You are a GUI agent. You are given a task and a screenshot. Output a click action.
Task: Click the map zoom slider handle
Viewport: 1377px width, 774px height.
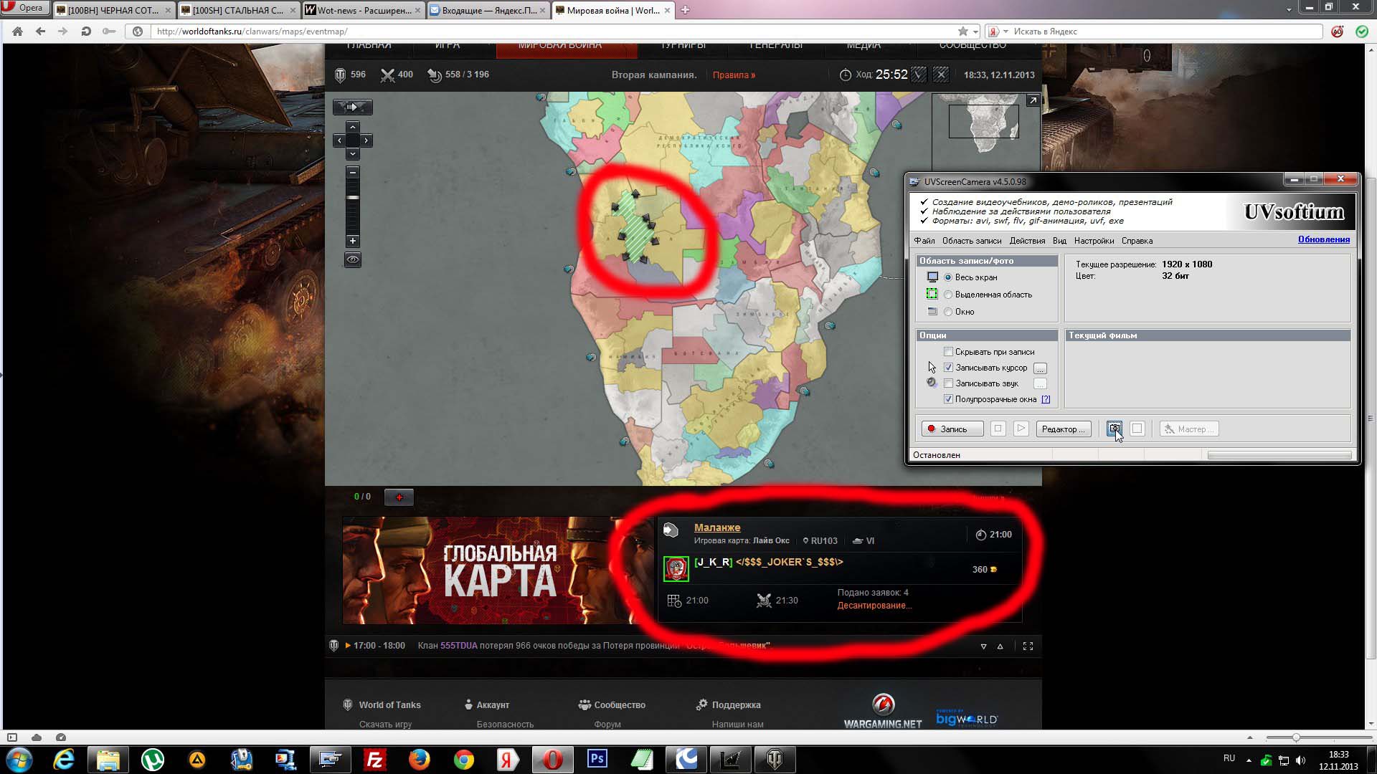pyautogui.click(x=352, y=197)
